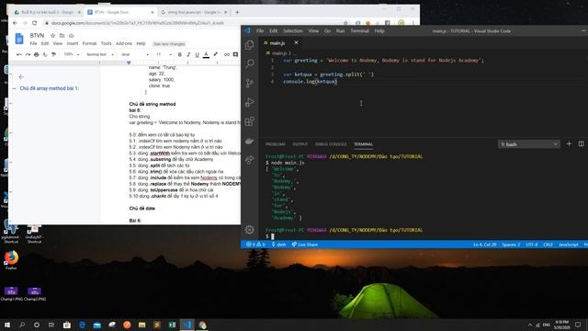Close the main.js editor tab

[296, 43]
